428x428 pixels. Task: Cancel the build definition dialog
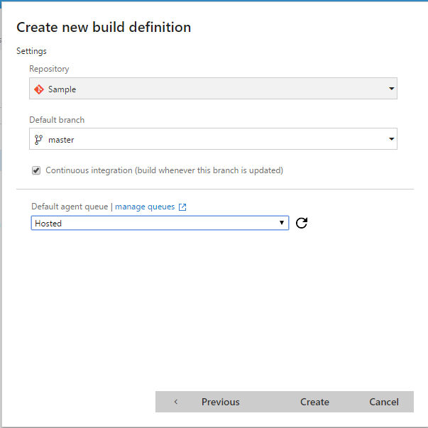point(384,402)
